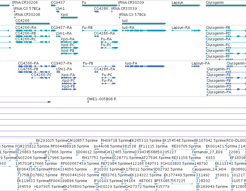
Task: Open the Glycogenin-RF transcript label
Action: point(218,56)
